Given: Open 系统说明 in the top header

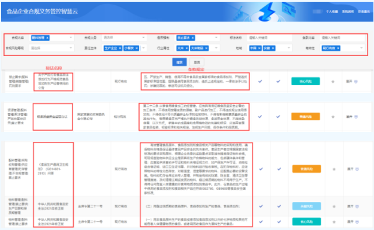Looking at the screenshot, I should 348,12.
